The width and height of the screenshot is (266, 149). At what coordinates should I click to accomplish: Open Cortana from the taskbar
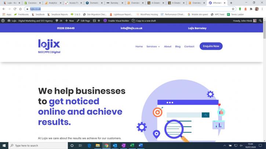pos(72,146)
